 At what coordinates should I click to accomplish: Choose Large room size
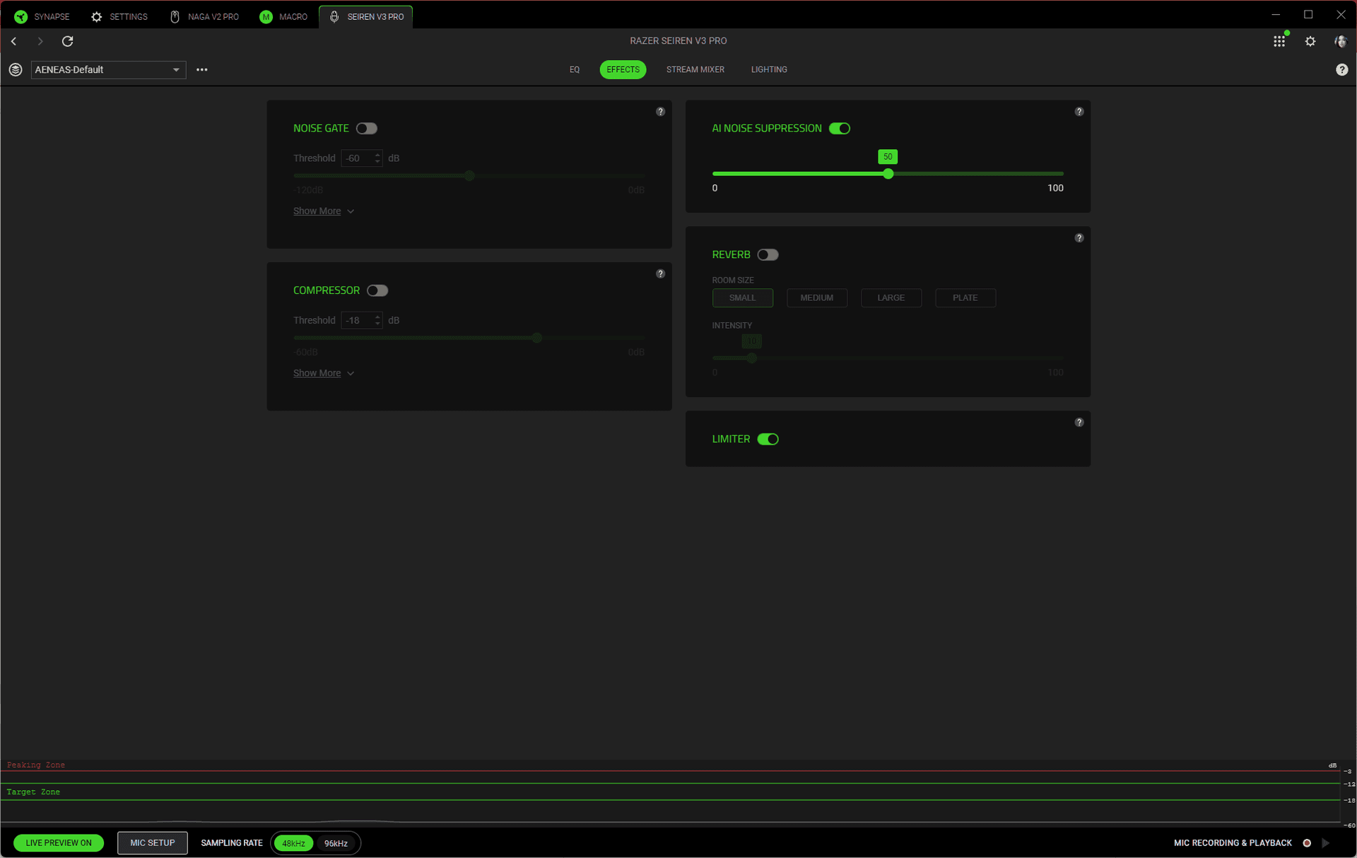point(891,298)
